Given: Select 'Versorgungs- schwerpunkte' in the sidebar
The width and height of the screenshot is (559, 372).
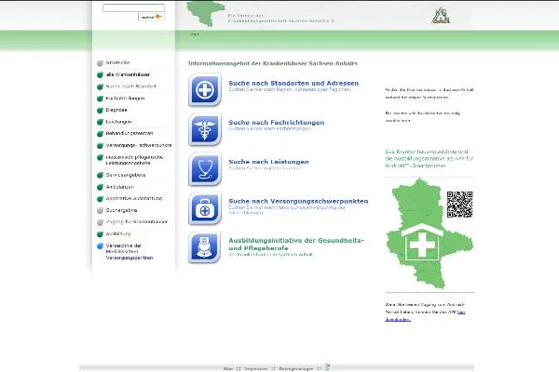Looking at the screenshot, I should (x=139, y=145).
